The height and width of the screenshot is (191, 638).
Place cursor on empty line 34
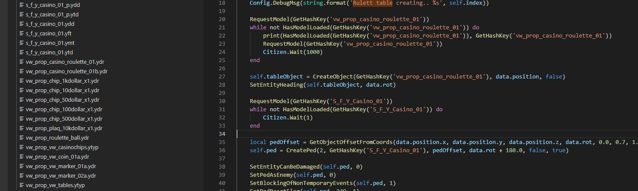coord(345,134)
